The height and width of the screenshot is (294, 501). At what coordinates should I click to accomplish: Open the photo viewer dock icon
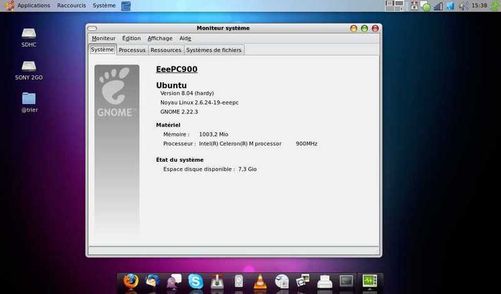pyautogui.click(x=303, y=281)
